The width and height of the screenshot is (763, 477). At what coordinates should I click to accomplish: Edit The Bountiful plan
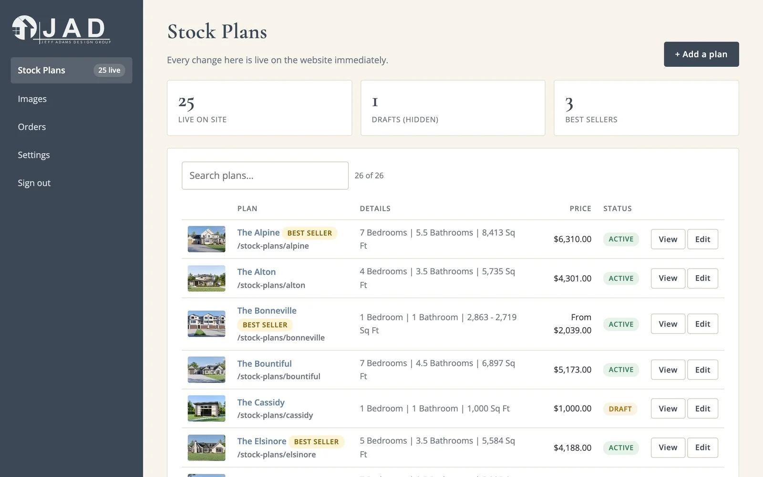point(702,370)
